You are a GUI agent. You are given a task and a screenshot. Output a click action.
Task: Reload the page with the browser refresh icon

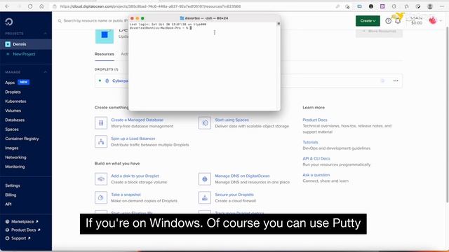pyautogui.click(x=30, y=6)
